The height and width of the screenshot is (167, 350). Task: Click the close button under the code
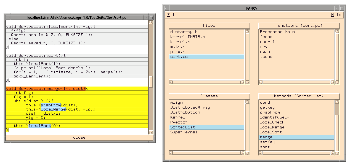[x=79, y=137]
